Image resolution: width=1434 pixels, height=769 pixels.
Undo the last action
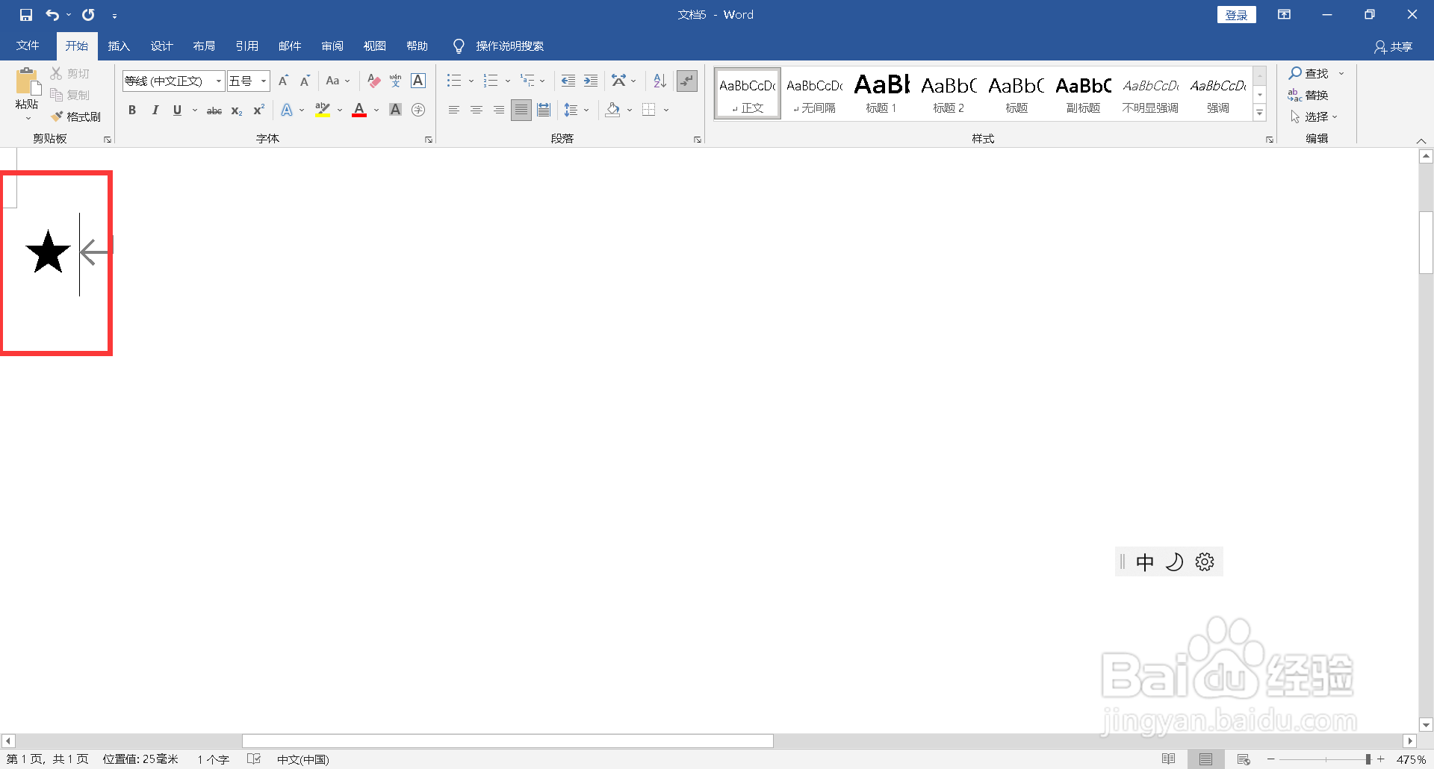[x=52, y=15]
